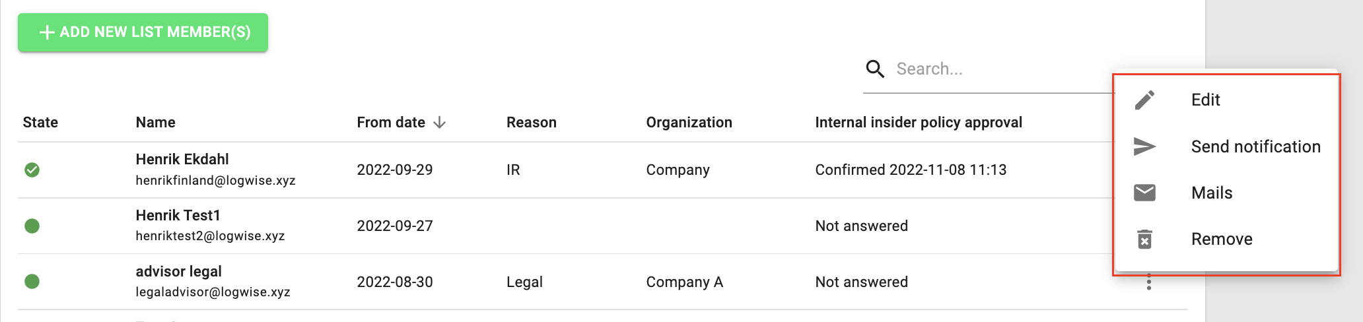The height and width of the screenshot is (322, 1363).
Task: Click the Organization column header
Action: (x=689, y=122)
